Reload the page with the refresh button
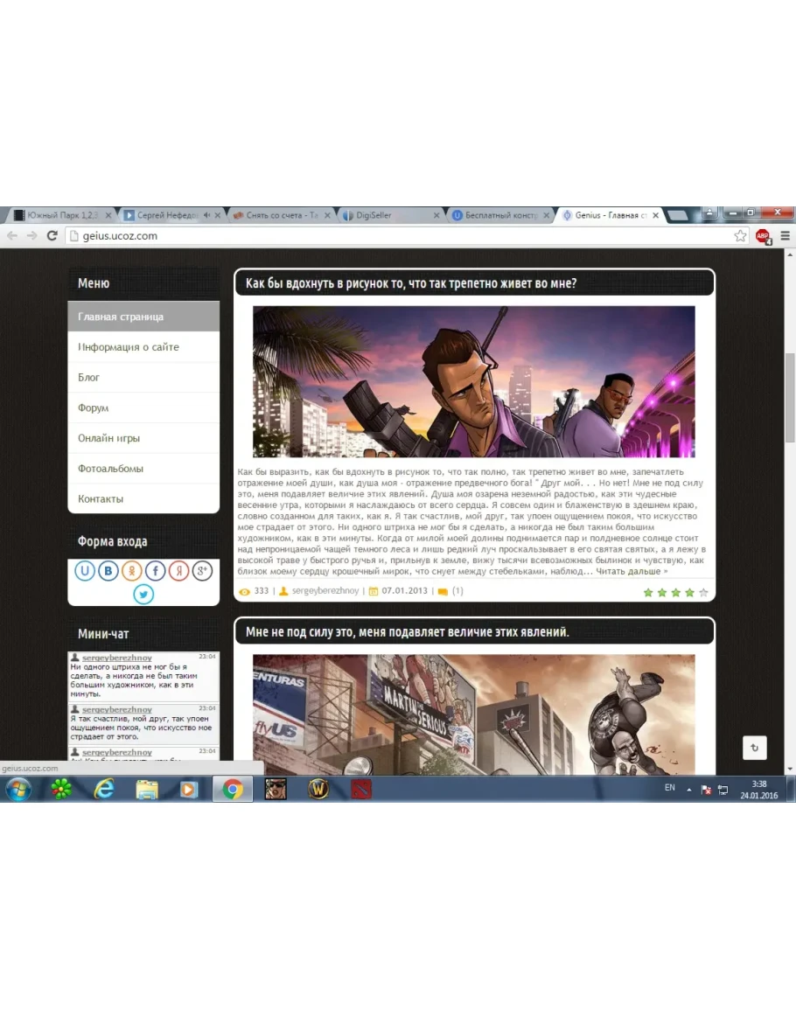The width and height of the screenshot is (796, 1010). [52, 236]
